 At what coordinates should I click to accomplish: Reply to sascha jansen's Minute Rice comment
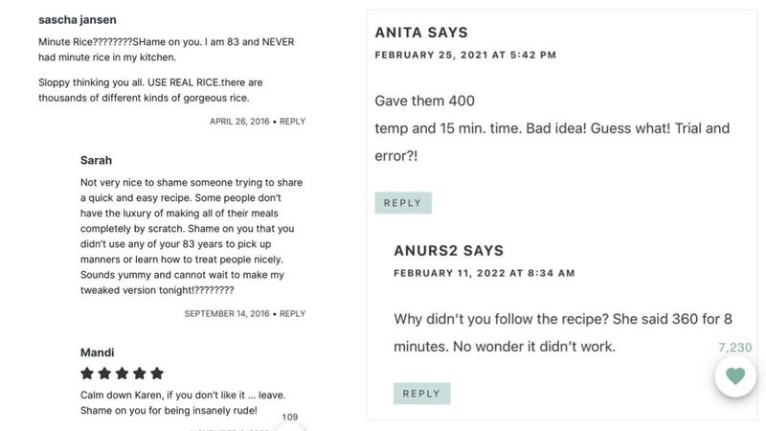tap(292, 122)
